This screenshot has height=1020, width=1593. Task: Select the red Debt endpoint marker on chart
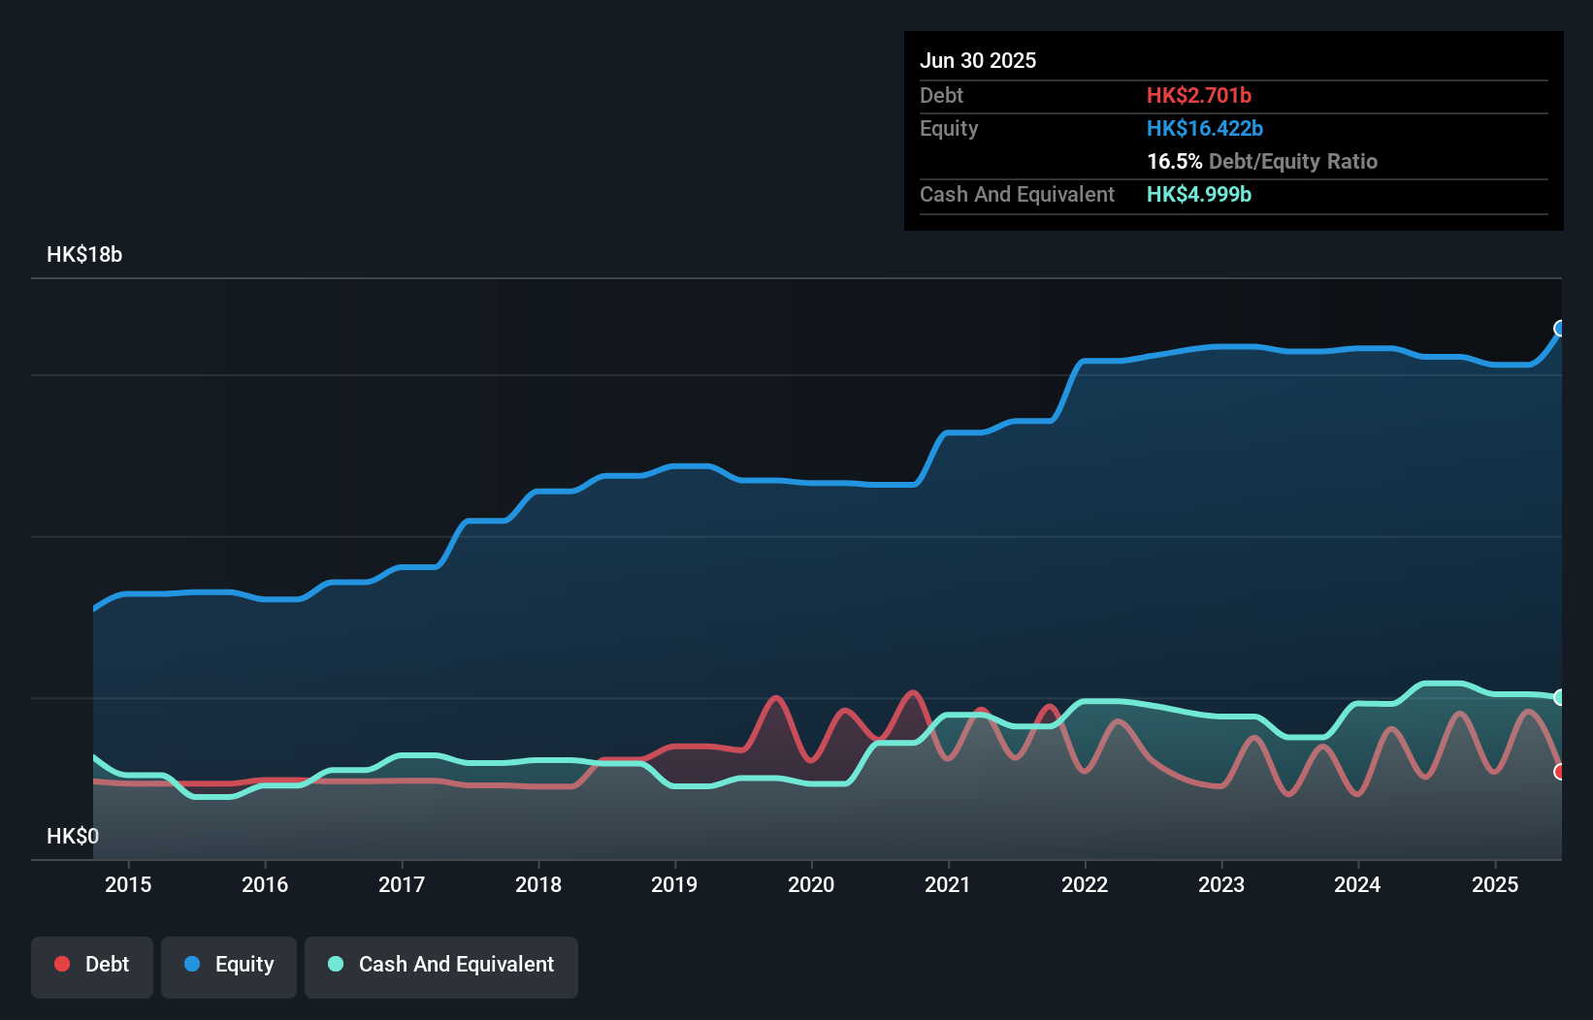pos(1560,772)
